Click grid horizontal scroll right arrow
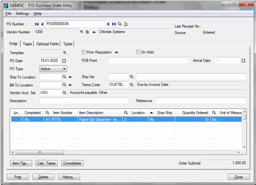 pos(239,152)
